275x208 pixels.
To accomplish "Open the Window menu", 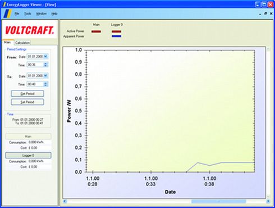I will click(41, 13).
